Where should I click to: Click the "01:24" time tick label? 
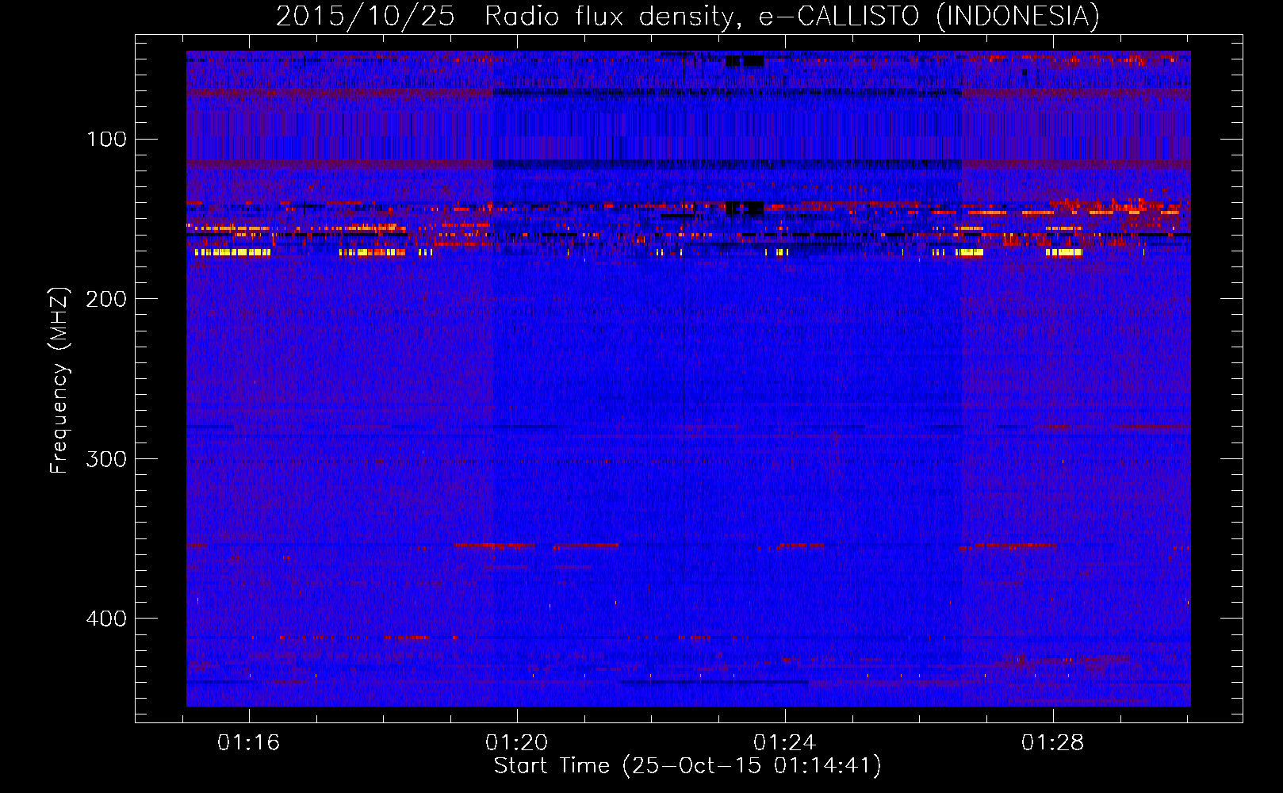click(785, 742)
